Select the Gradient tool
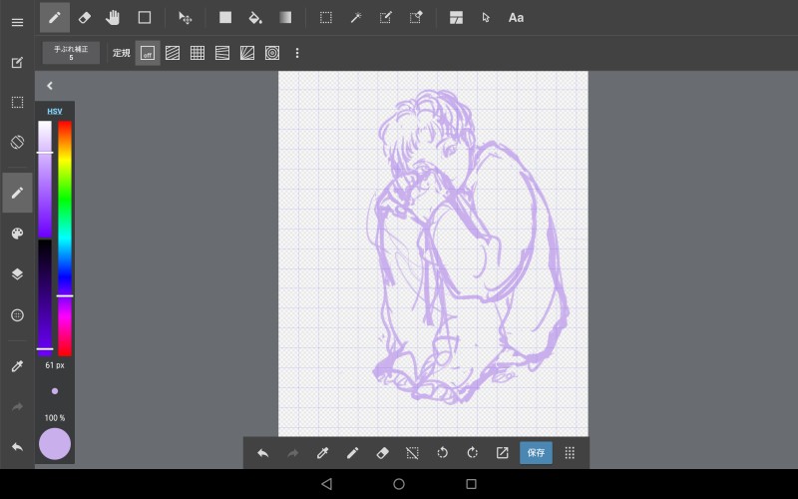Image resolution: width=798 pixels, height=499 pixels. [285, 18]
